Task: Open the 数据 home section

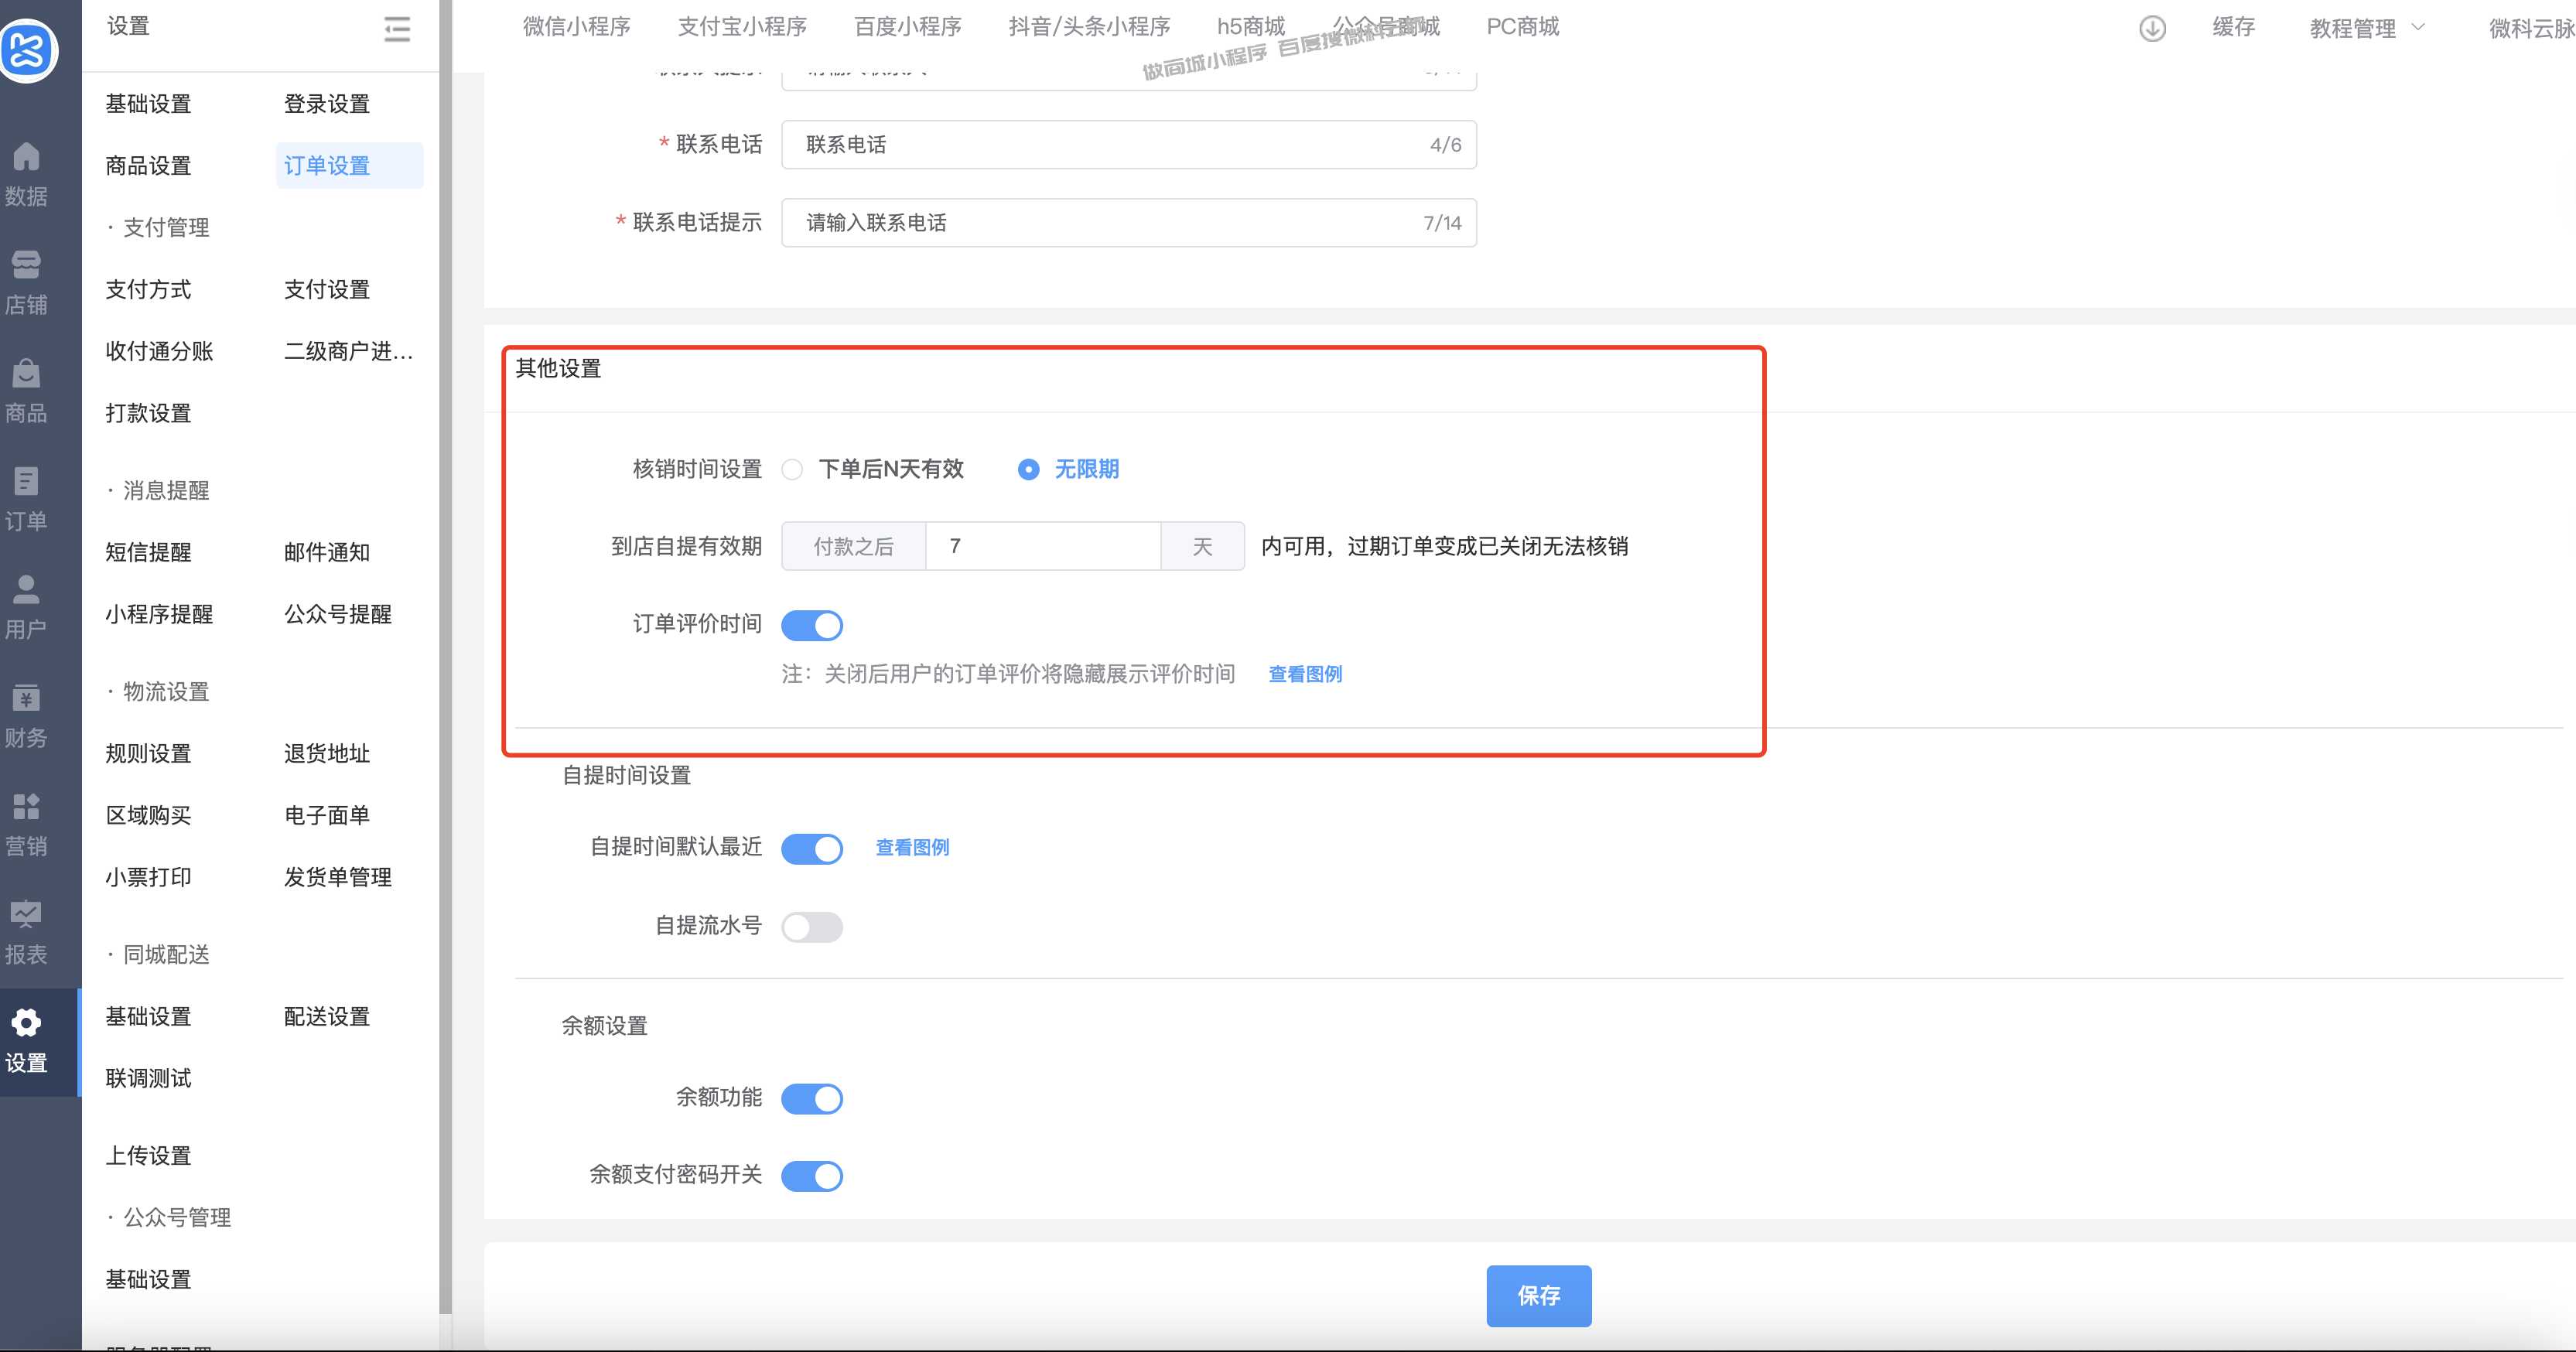Action: [26, 175]
